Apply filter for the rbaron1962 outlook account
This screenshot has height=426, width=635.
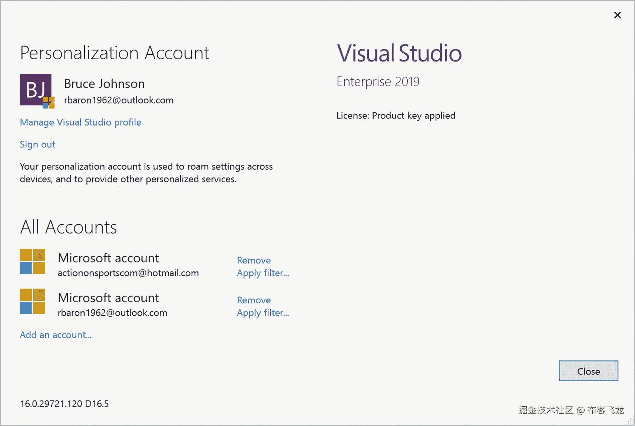[263, 313]
